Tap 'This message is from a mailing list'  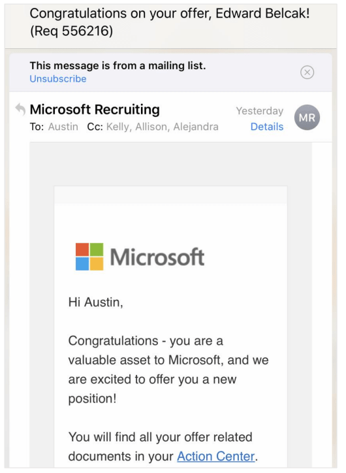pos(118,65)
